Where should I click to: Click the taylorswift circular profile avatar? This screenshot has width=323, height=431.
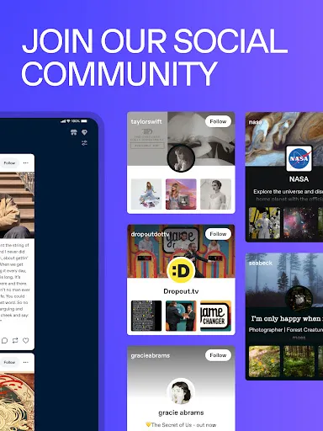(x=181, y=158)
